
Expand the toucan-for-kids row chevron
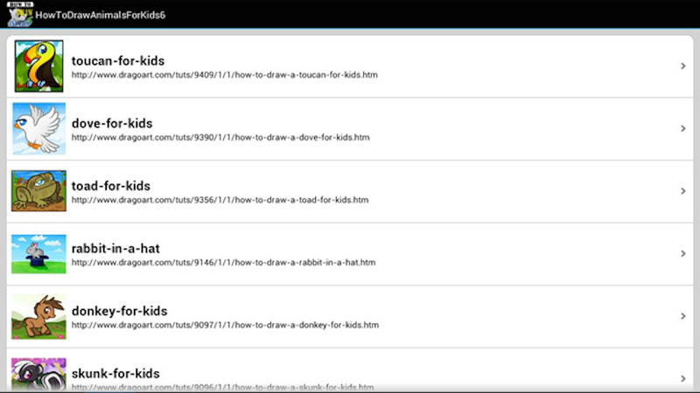[683, 66]
